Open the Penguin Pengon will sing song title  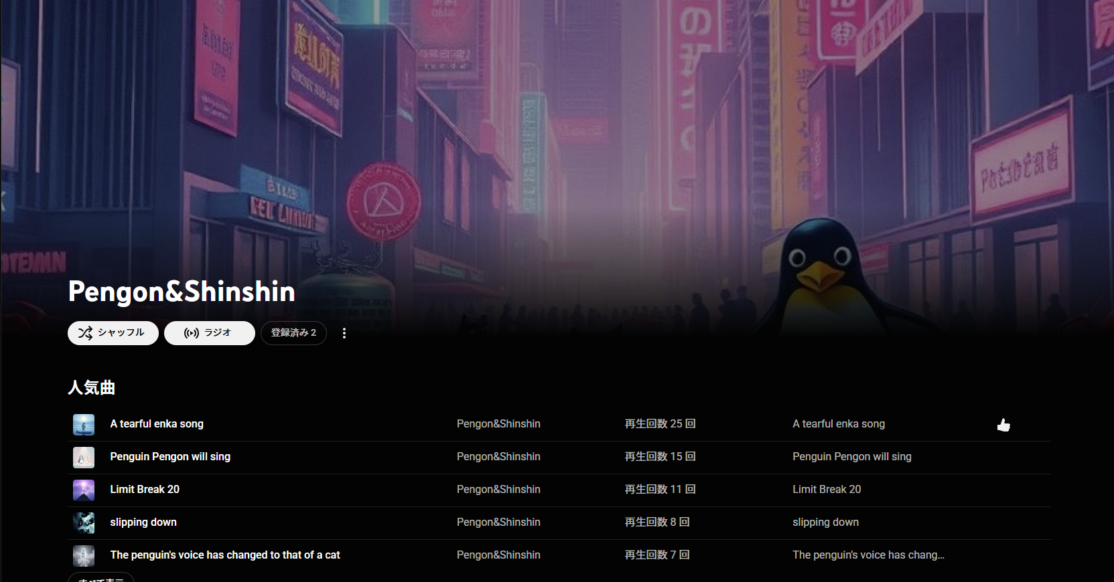[x=170, y=457]
